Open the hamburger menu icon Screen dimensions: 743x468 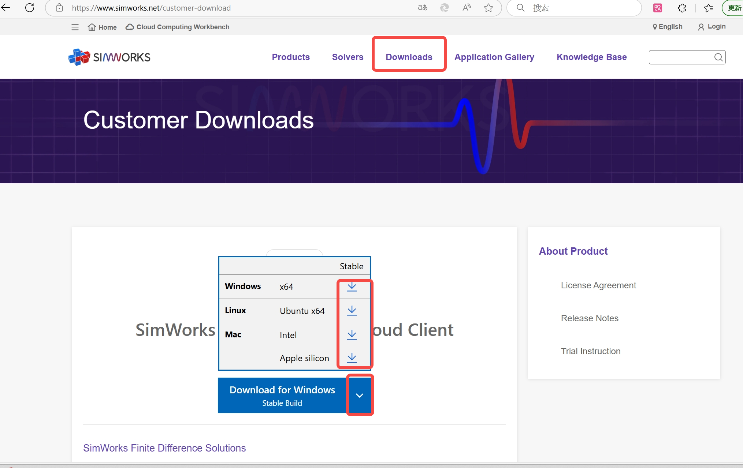75,27
